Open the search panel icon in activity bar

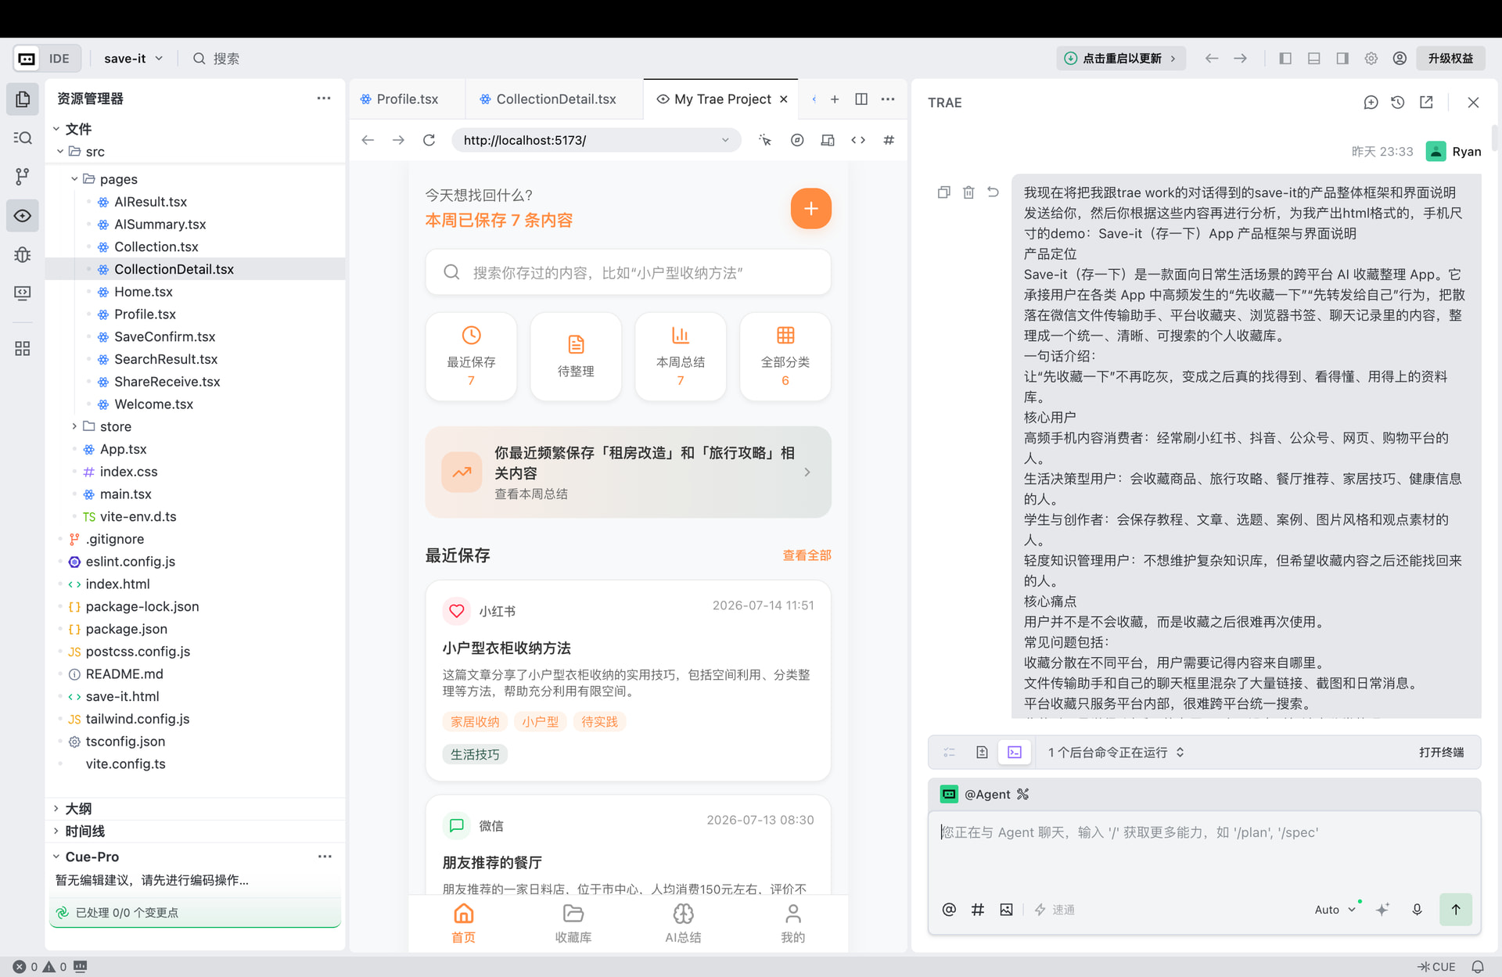[x=23, y=138]
